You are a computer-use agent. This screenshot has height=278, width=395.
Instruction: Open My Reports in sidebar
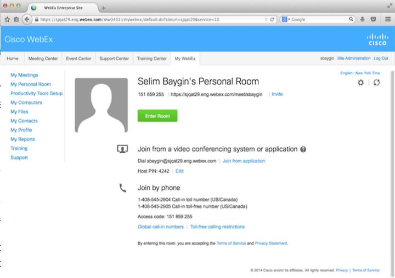point(22,139)
